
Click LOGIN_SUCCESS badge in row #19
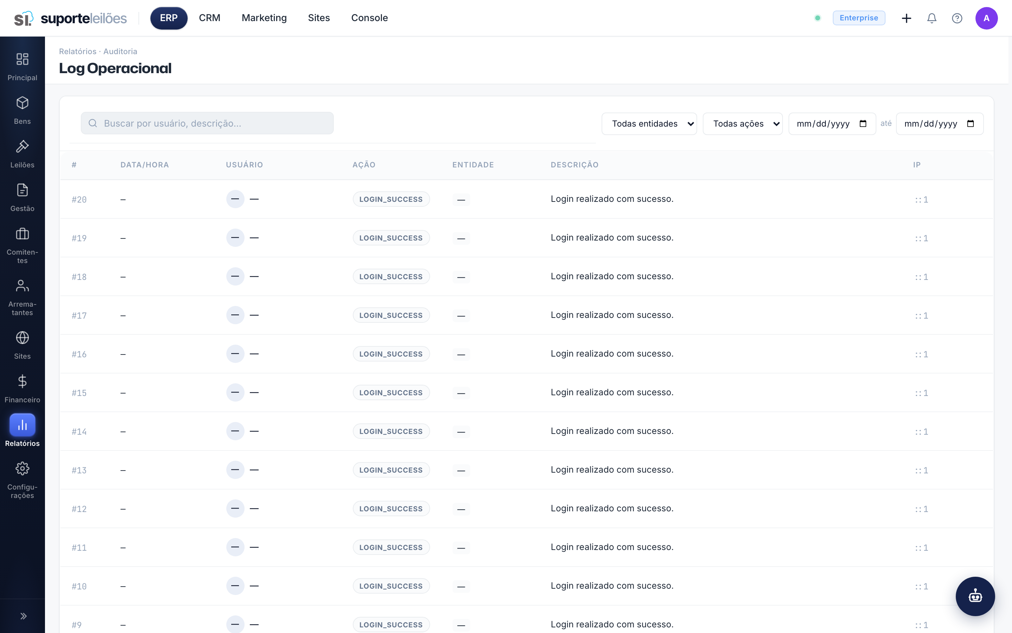point(391,238)
